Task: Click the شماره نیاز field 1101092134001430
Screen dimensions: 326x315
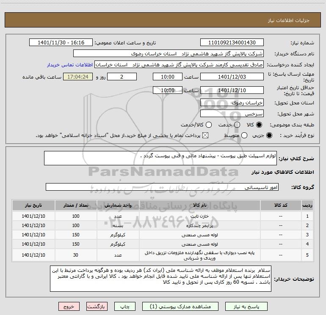Action: (232, 42)
